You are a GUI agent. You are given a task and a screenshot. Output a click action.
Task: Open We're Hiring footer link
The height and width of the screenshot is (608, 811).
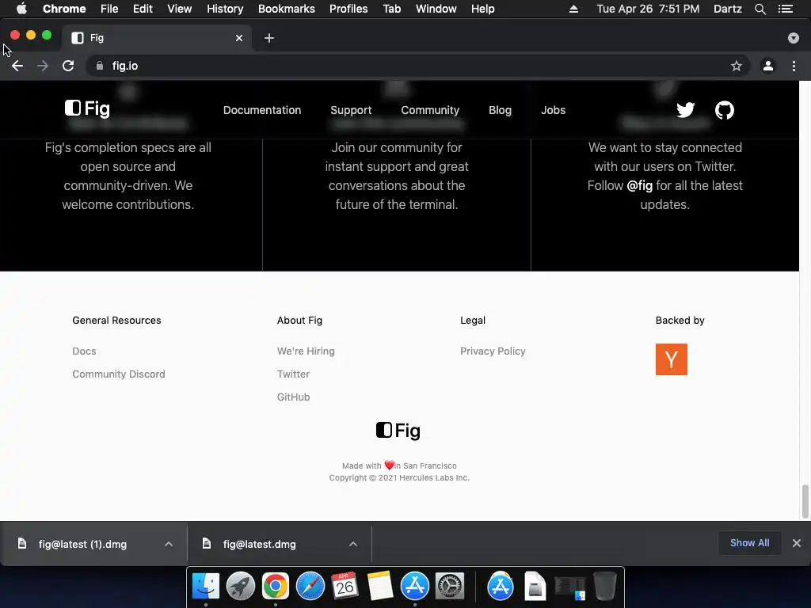[306, 351]
